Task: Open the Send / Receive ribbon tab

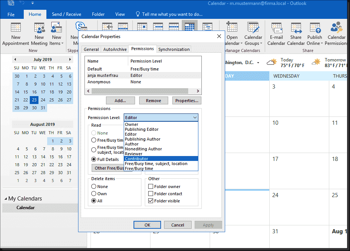Action: 66,14
